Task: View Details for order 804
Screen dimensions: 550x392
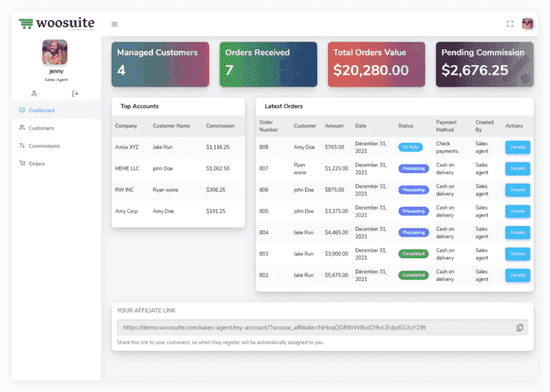Action: click(517, 232)
